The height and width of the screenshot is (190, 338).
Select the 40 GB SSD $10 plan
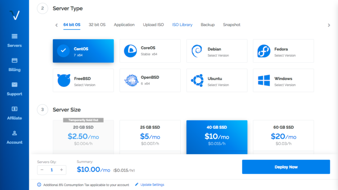pyautogui.click(x=217, y=137)
